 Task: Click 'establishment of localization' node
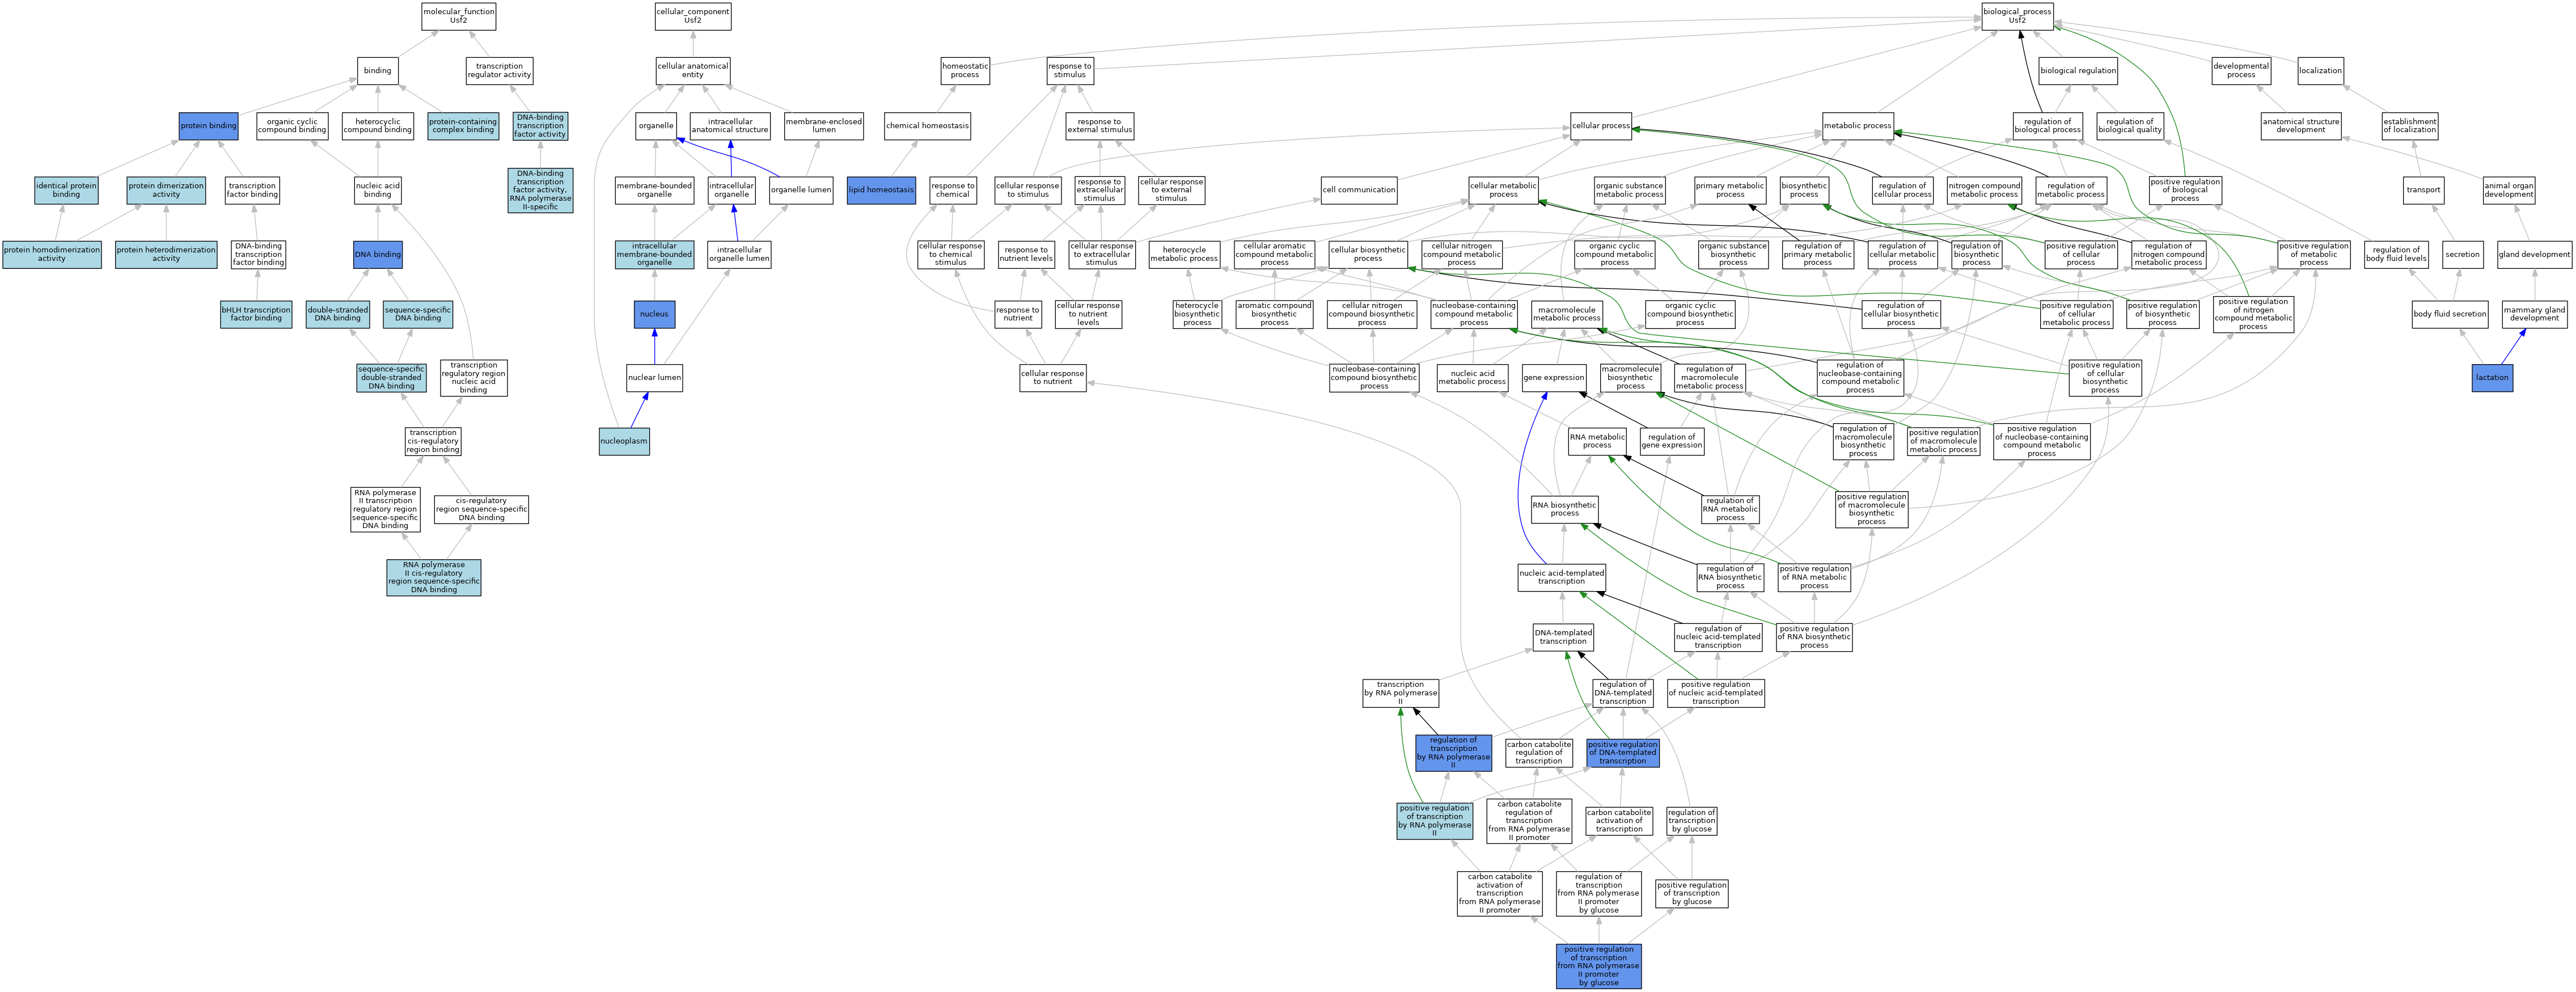pyautogui.click(x=2410, y=126)
